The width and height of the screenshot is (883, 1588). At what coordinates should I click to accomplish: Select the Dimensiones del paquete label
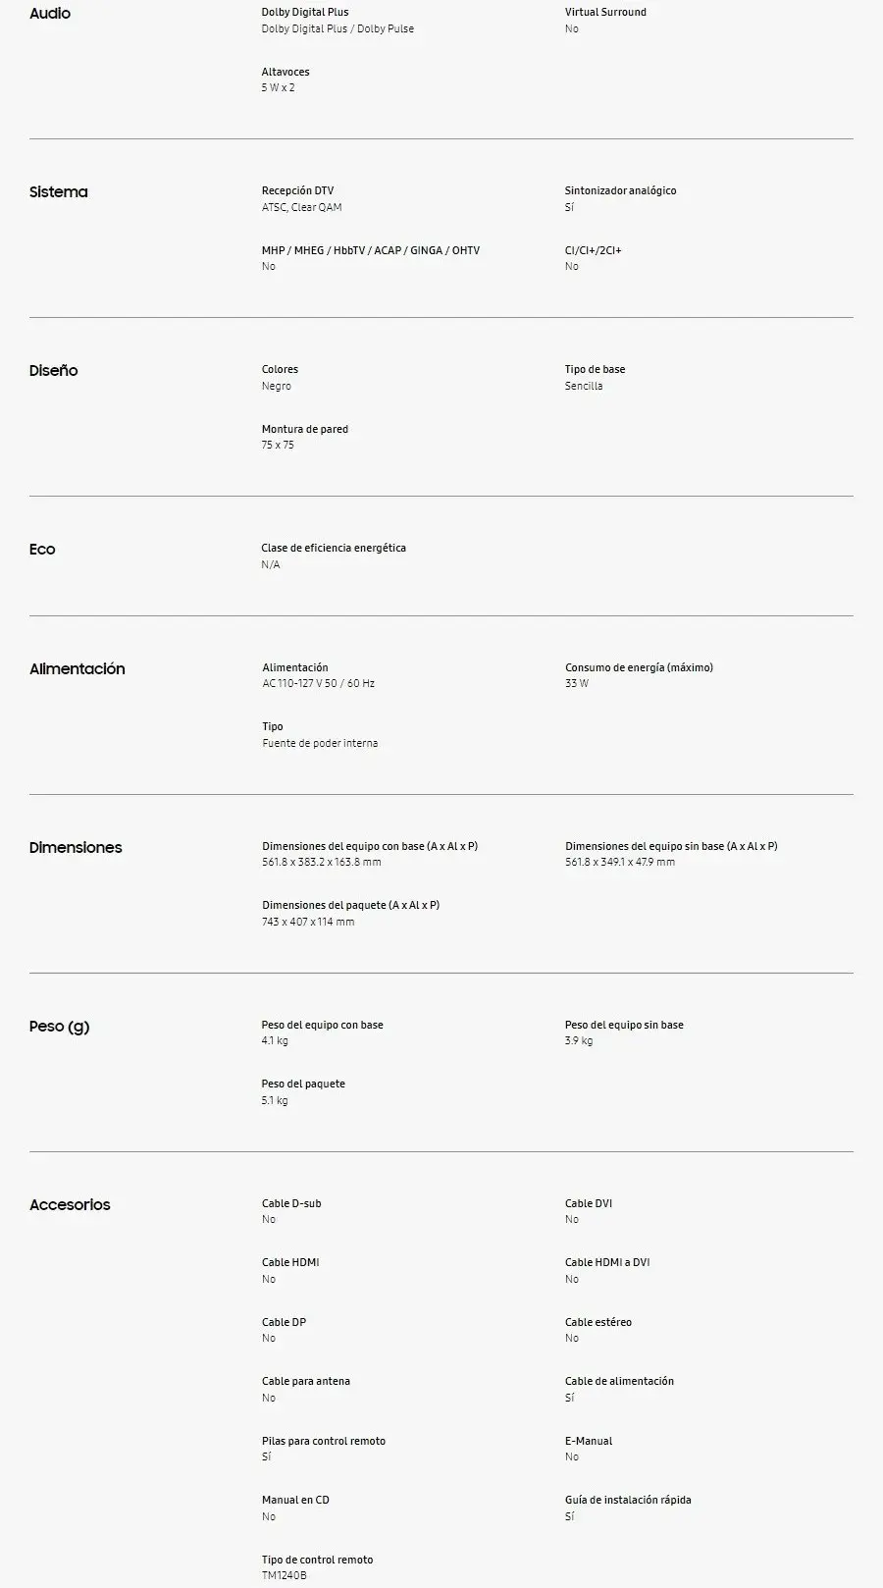pyautogui.click(x=350, y=906)
